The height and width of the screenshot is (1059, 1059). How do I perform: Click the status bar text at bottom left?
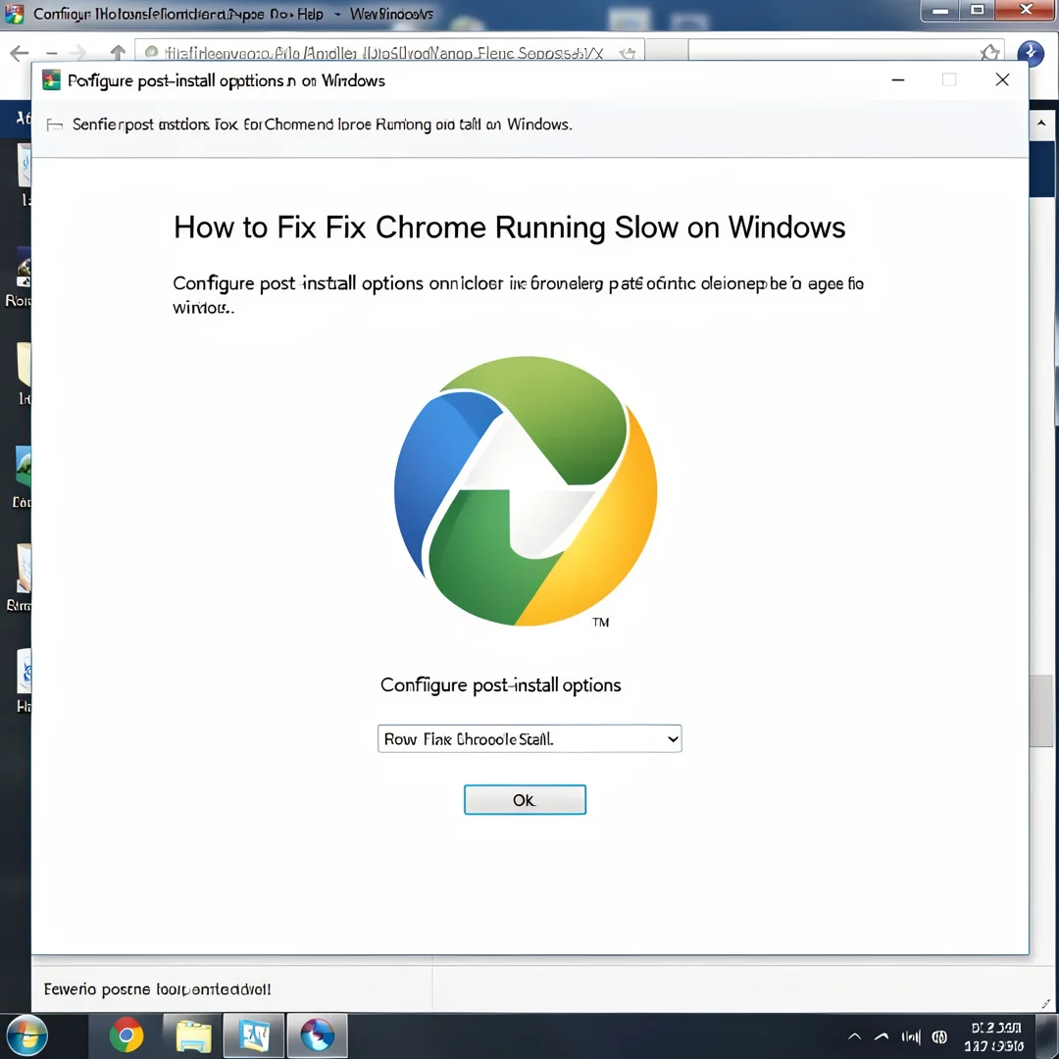click(x=157, y=989)
